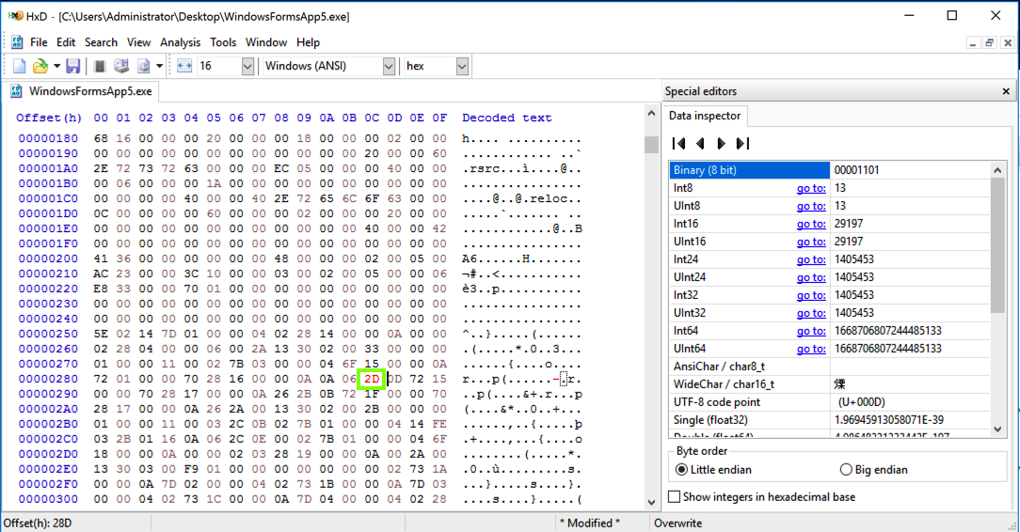The width and height of the screenshot is (1020, 532).
Task: Click the go to link for Int24
Action: tap(811, 259)
